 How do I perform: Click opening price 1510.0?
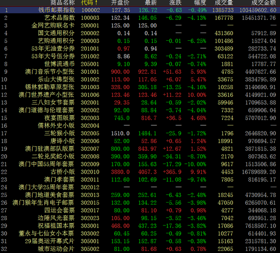[120, 133]
